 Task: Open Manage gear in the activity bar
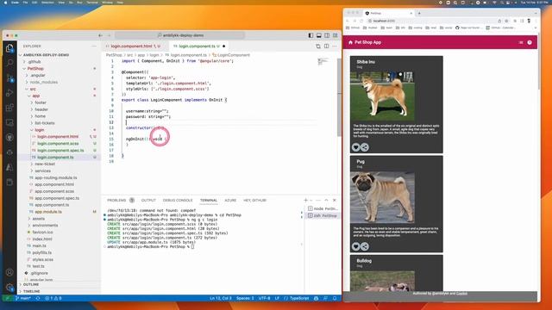pyautogui.click(x=9, y=287)
